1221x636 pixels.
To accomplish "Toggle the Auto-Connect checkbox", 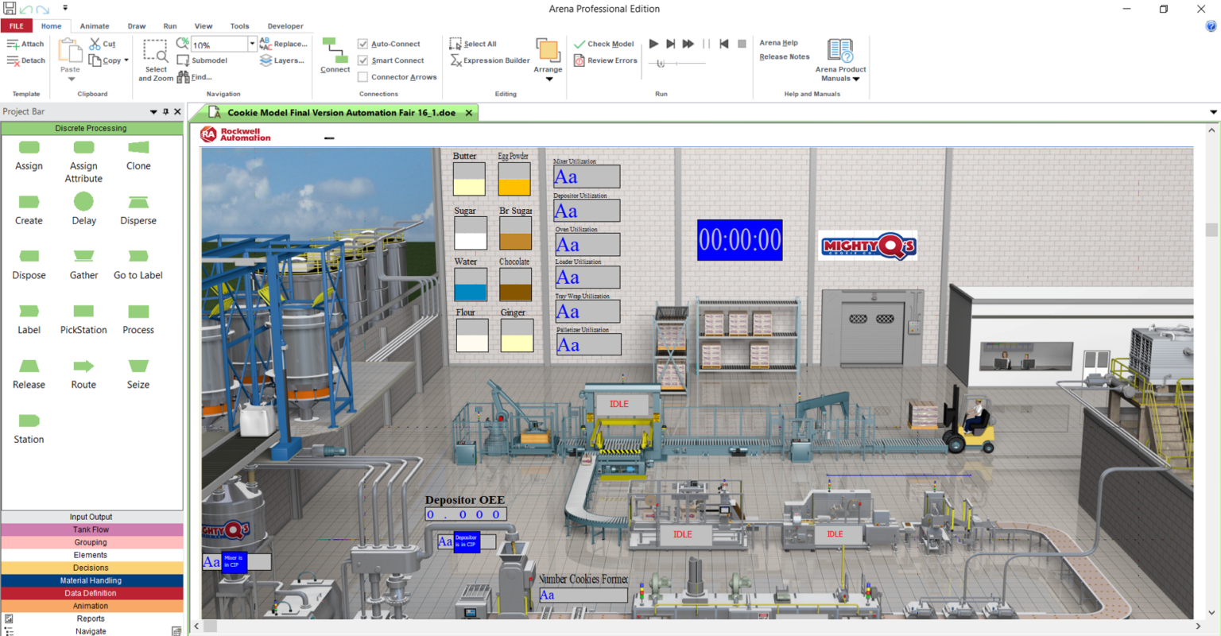I will [362, 44].
